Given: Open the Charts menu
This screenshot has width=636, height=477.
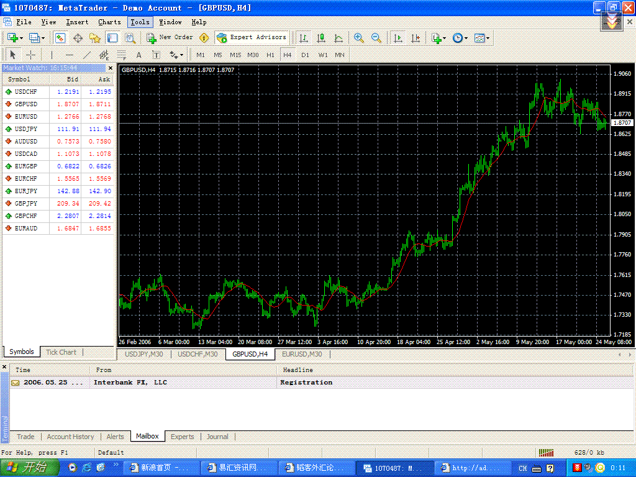Looking at the screenshot, I should (x=109, y=22).
